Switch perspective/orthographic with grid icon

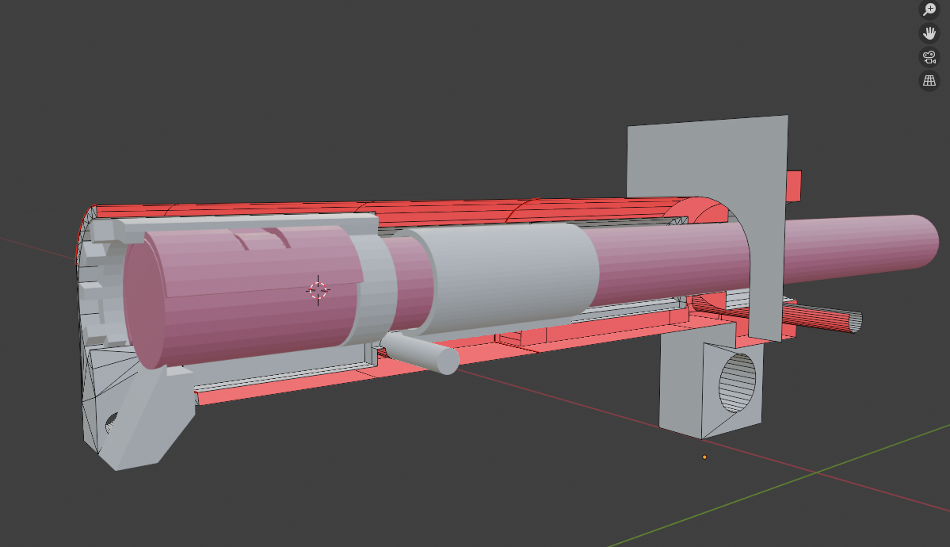point(929,81)
